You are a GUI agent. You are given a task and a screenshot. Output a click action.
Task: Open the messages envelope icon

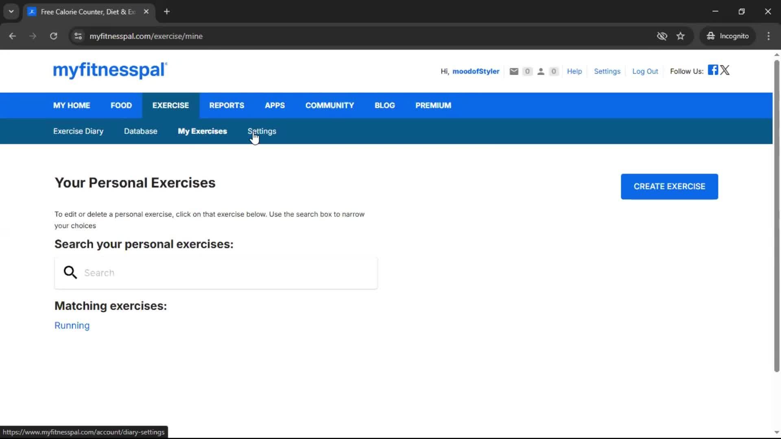point(514,72)
